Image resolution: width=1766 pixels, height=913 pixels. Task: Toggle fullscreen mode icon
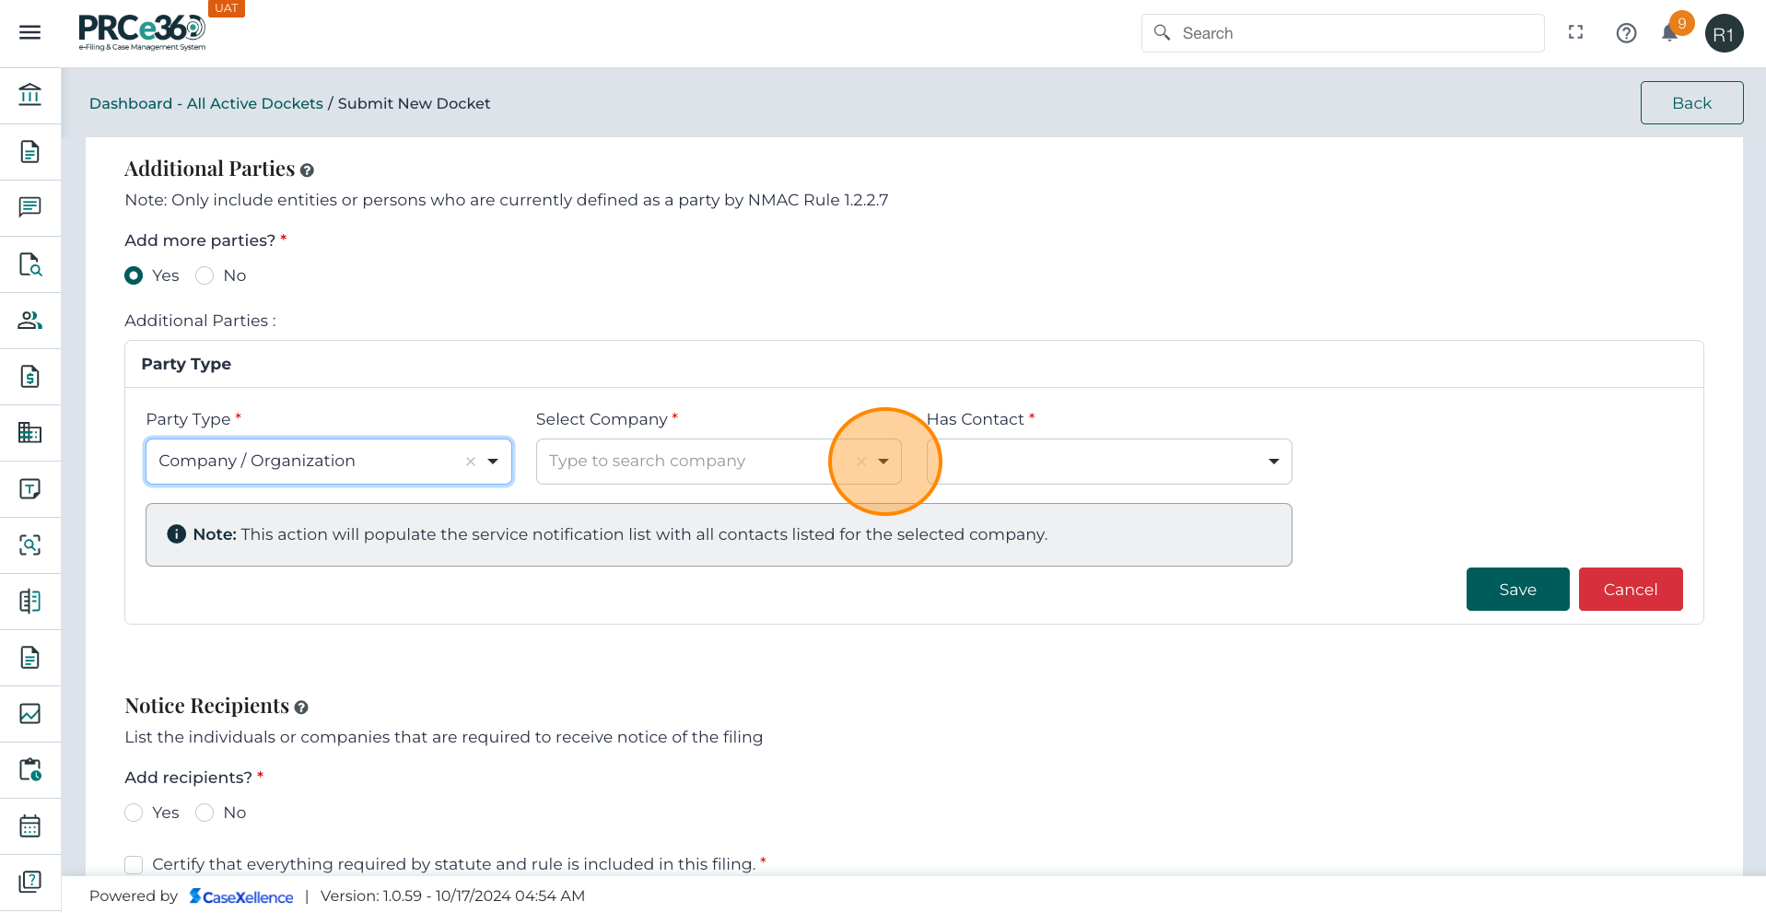[1575, 32]
